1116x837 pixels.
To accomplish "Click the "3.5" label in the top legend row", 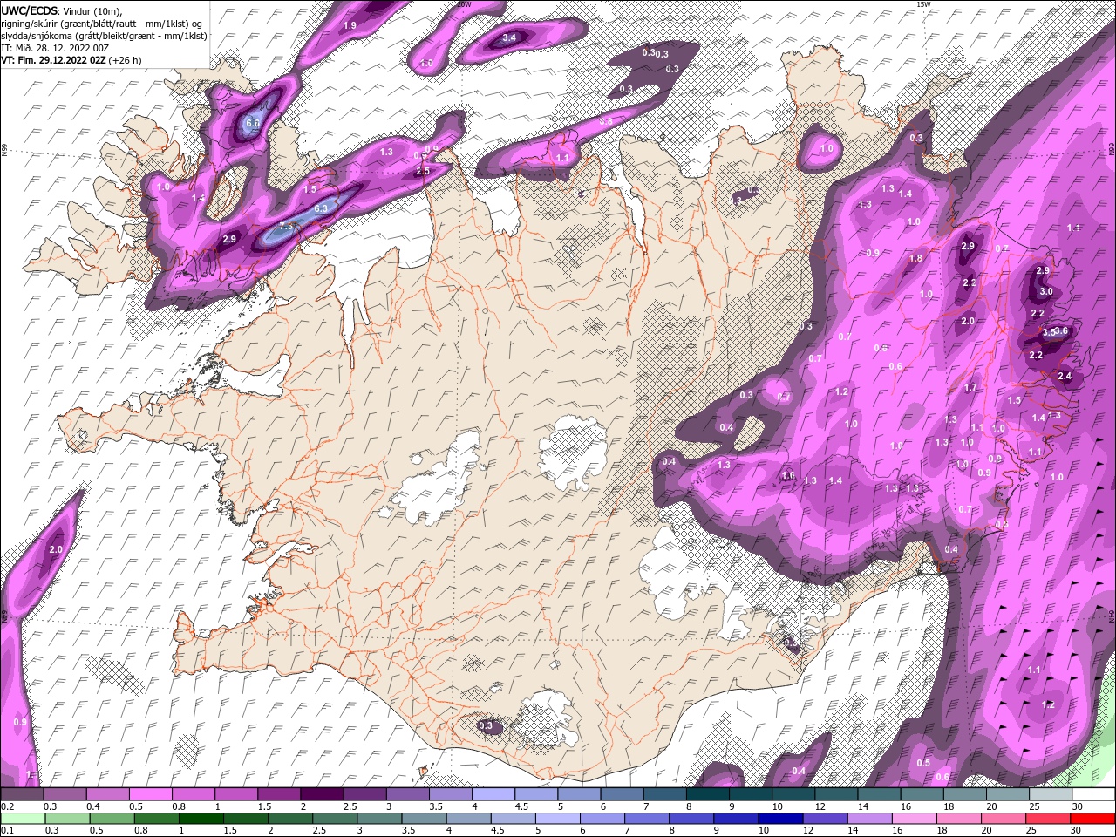I will pyautogui.click(x=434, y=806).
